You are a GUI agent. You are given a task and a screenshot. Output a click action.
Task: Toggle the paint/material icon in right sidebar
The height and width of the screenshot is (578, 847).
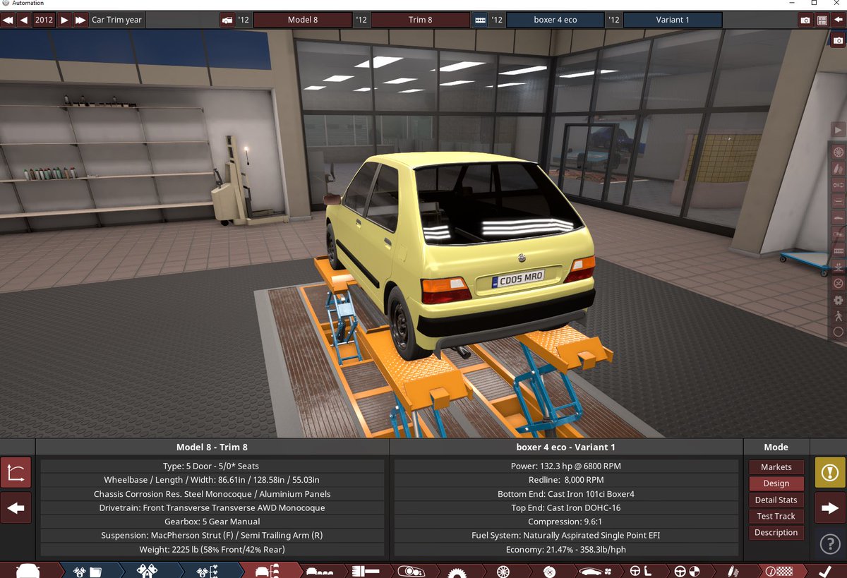tap(838, 169)
